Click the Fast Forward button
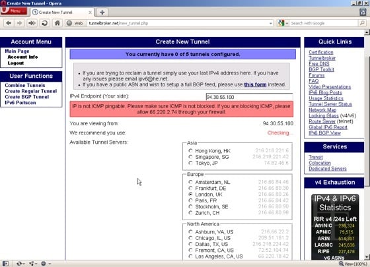The width and height of the screenshot is (370, 267). coord(32,23)
